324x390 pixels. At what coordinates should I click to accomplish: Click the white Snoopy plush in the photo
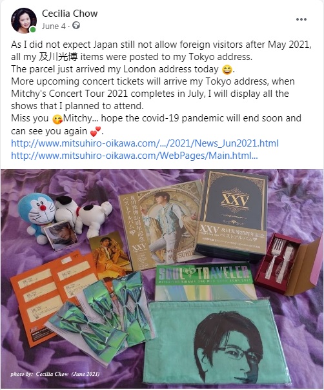click(x=82, y=215)
